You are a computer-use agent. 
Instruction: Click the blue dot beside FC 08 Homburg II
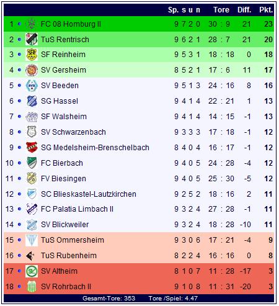pos(19,24)
